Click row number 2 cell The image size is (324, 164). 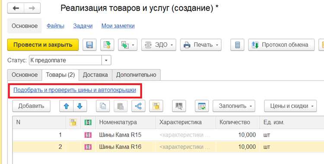(x=39, y=147)
